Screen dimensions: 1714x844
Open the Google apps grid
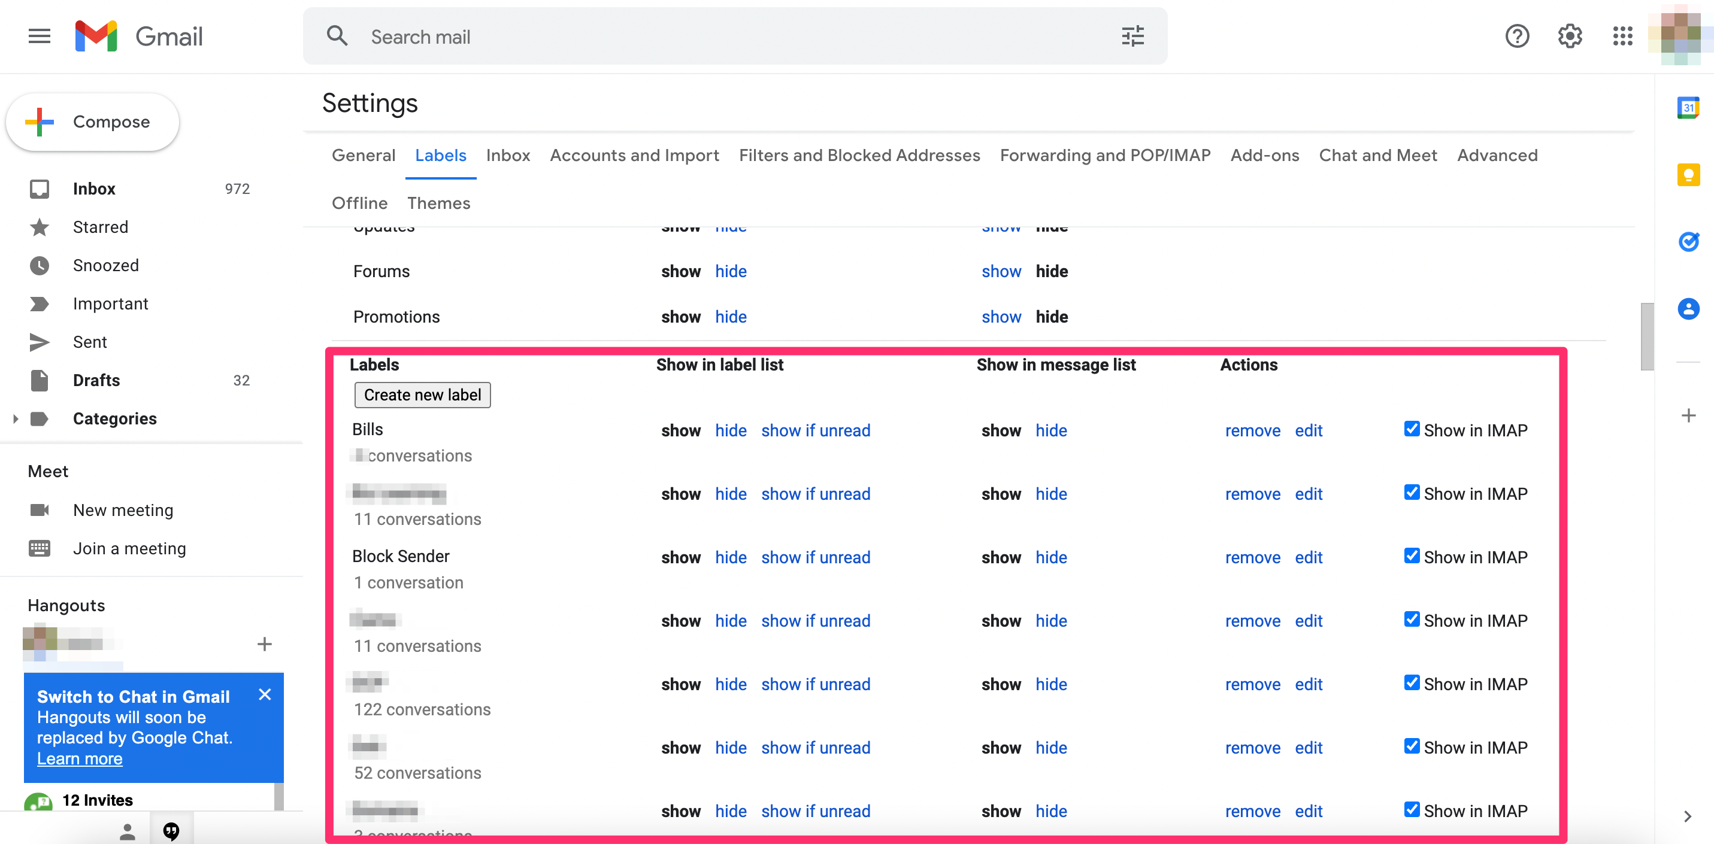click(1623, 36)
